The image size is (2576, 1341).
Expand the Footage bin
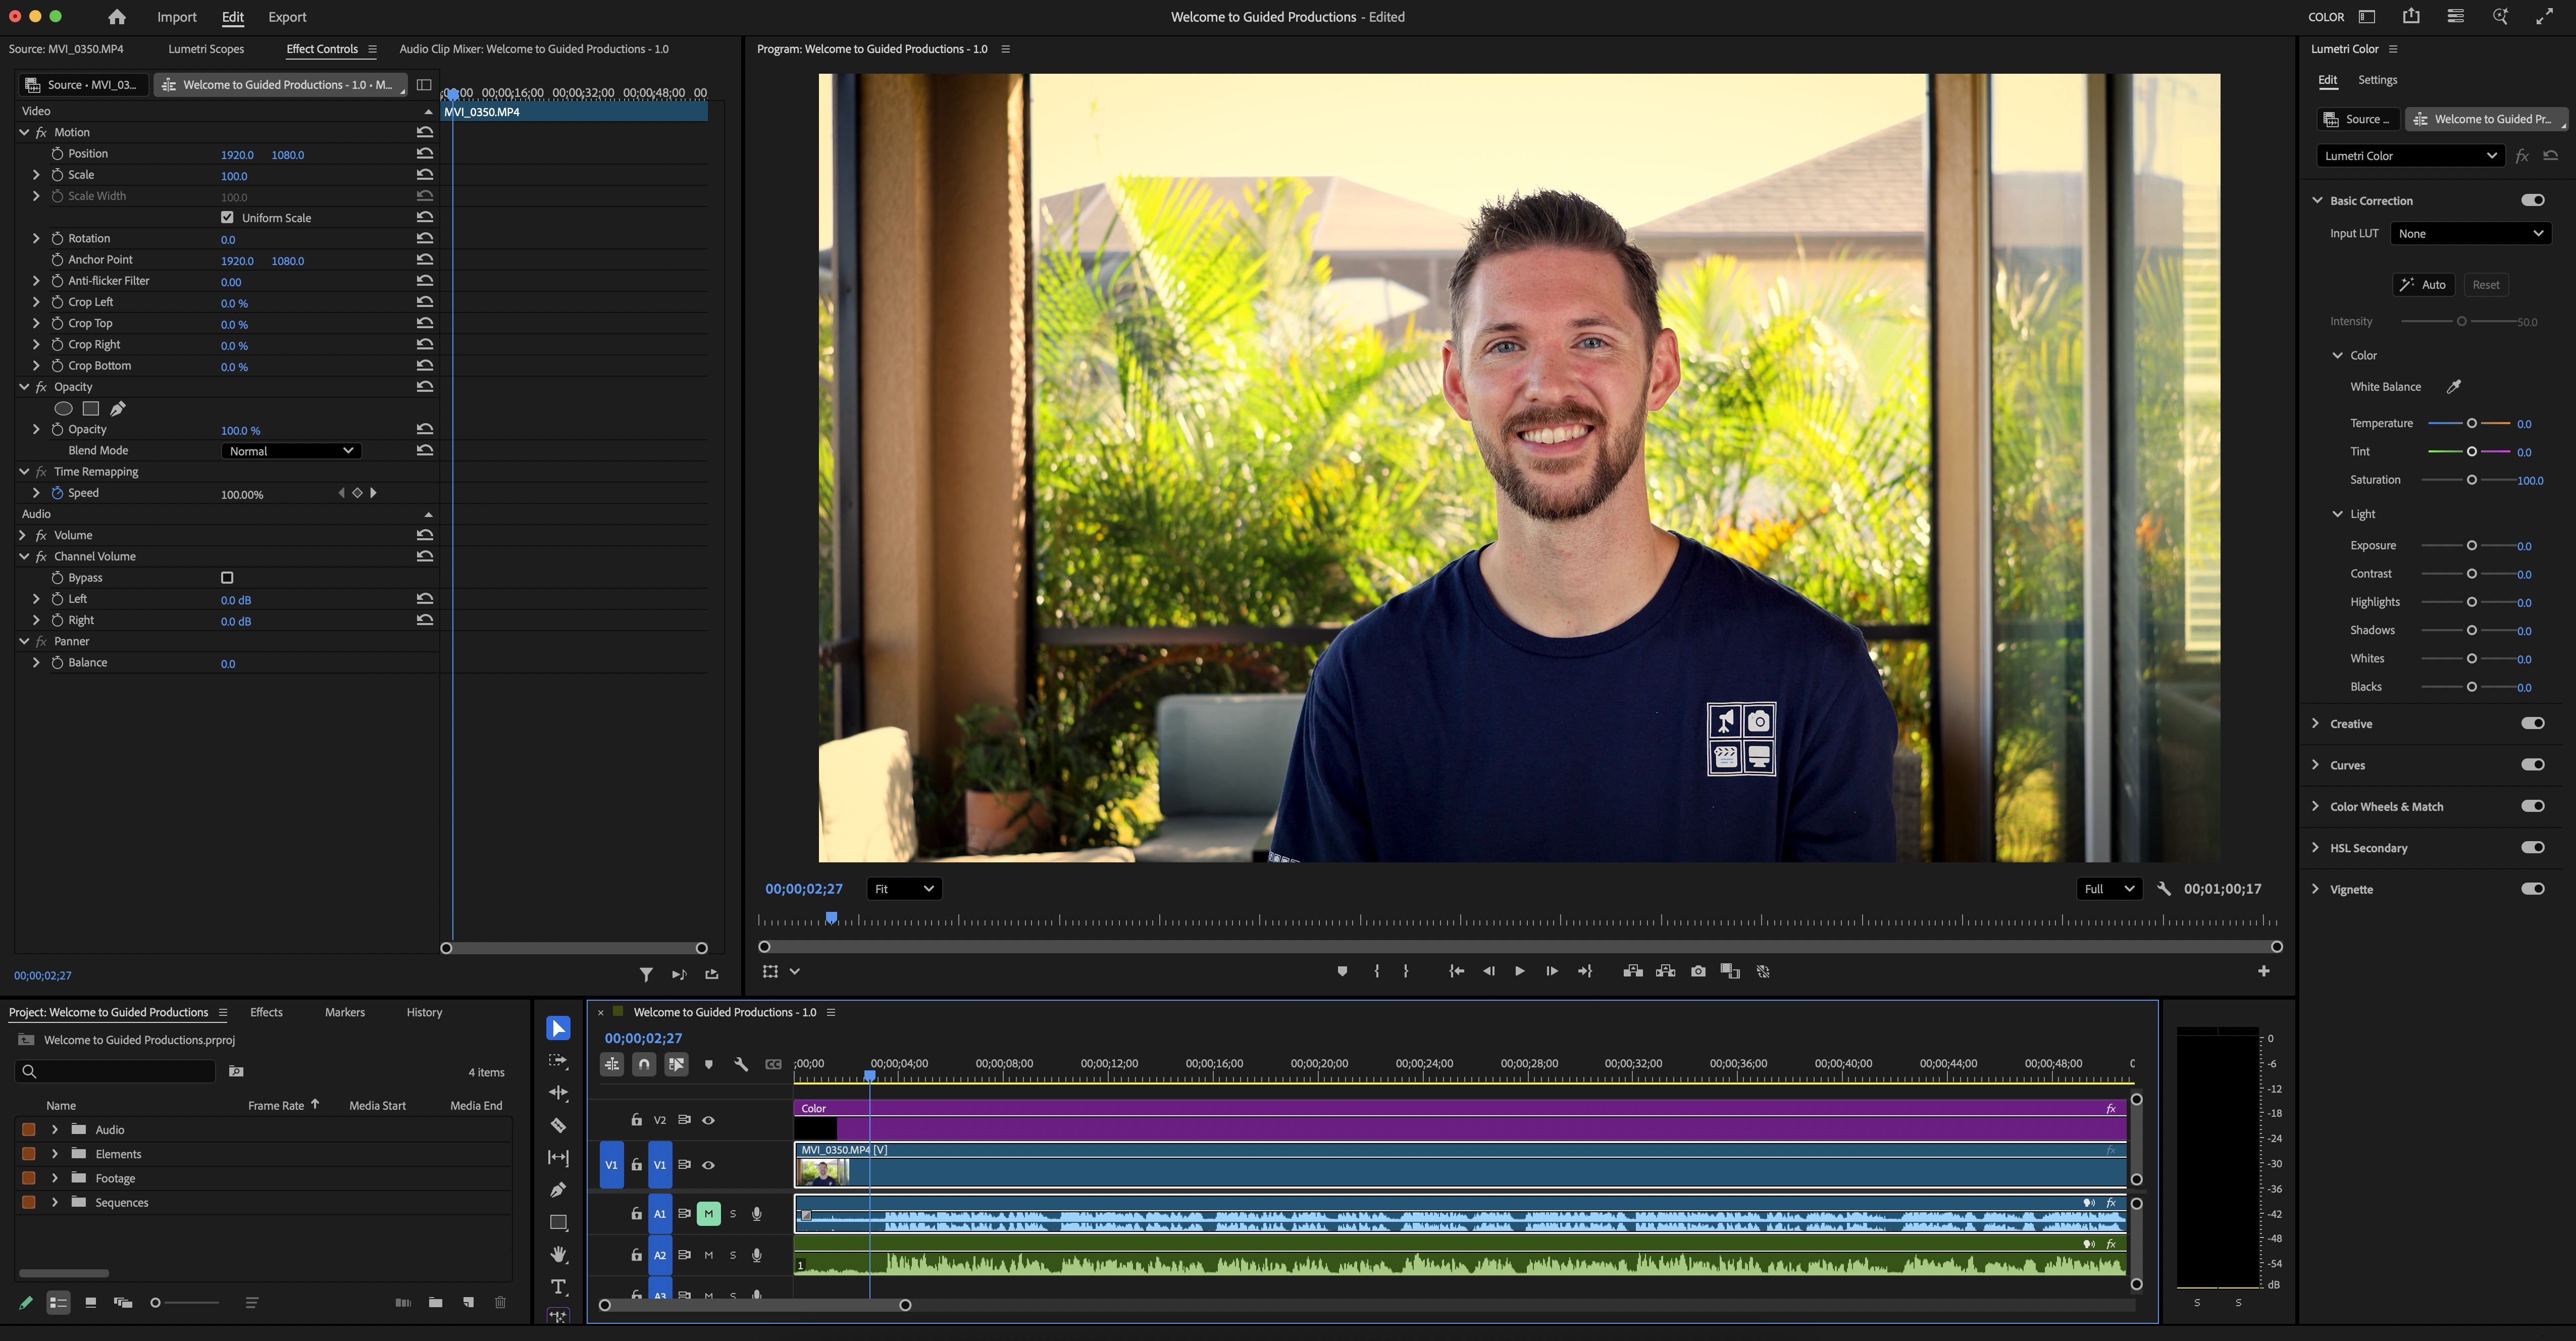[55, 1178]
